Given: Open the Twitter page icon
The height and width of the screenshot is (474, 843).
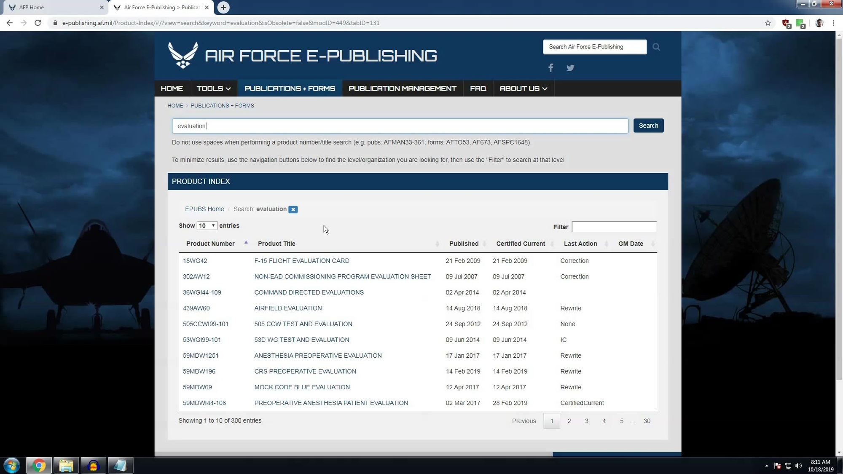Looking at the screenshot, I should pyautogui.click(x=570, y=68).
